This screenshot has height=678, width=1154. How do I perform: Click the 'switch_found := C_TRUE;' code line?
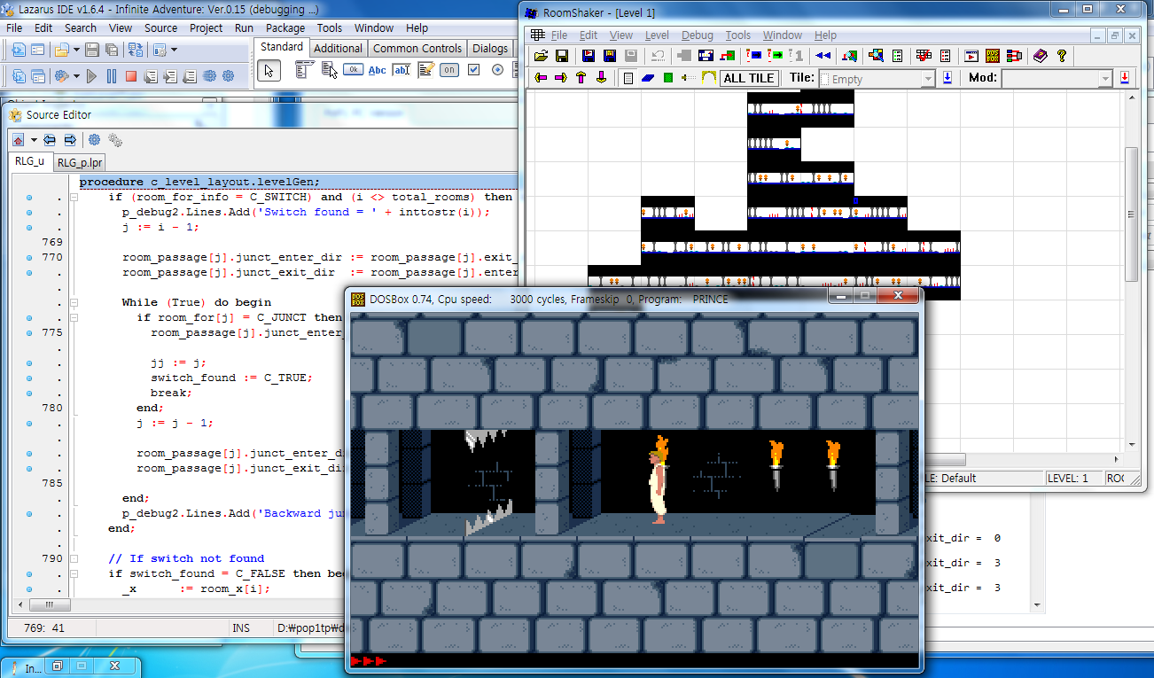231,378
